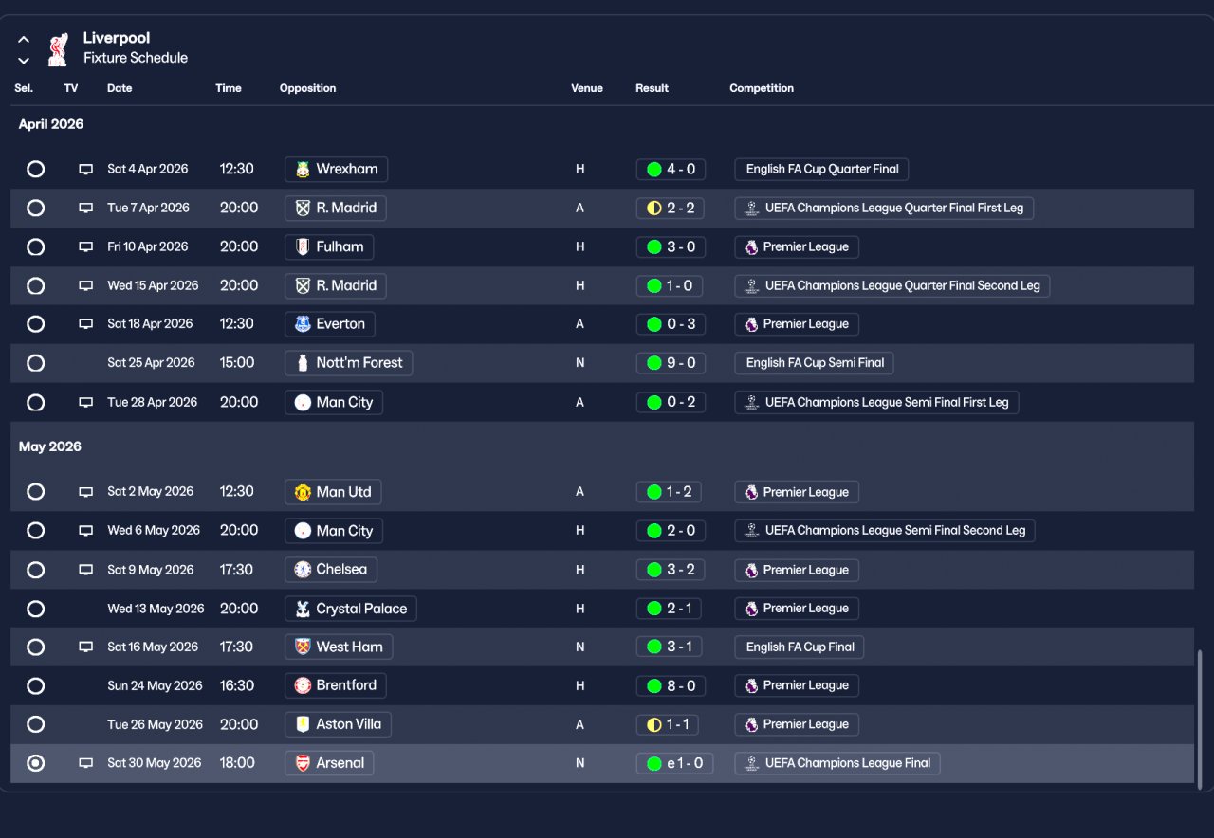
Task: Click TV icon for Arsenal final
Action: pos(85,763)
